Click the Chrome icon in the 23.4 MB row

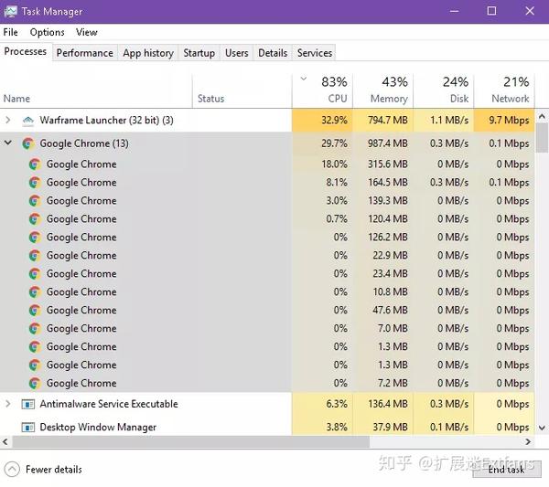point(35,274)
